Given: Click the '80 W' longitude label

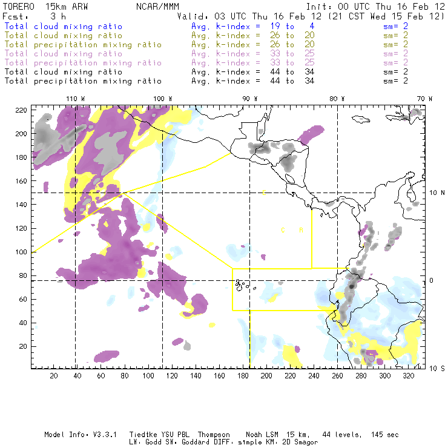Looking at the screenshot, I should pyautogui.click(x=337, y=99).
